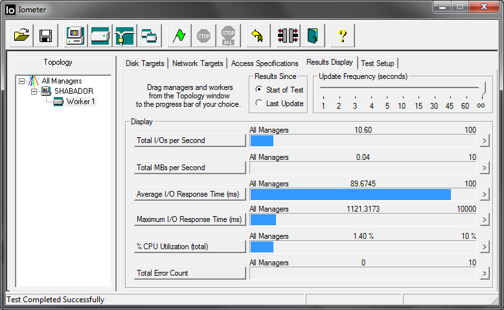Click Total Error Count button
Viewport: 504px width, 310px height.
[190, 273]
